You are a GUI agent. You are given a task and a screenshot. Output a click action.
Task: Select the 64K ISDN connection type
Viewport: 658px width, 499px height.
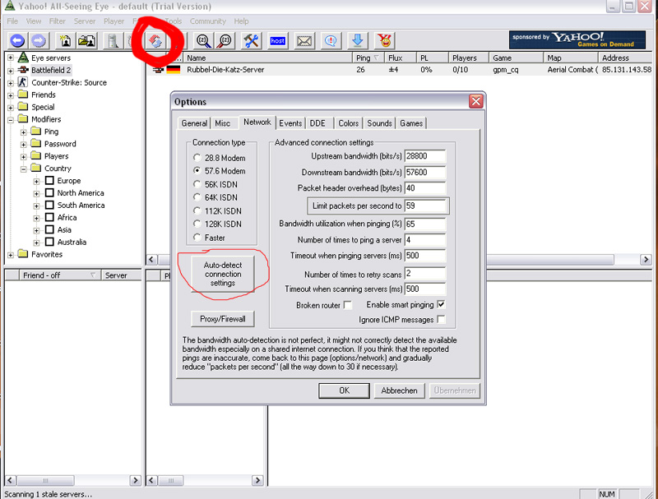[197, 197]
